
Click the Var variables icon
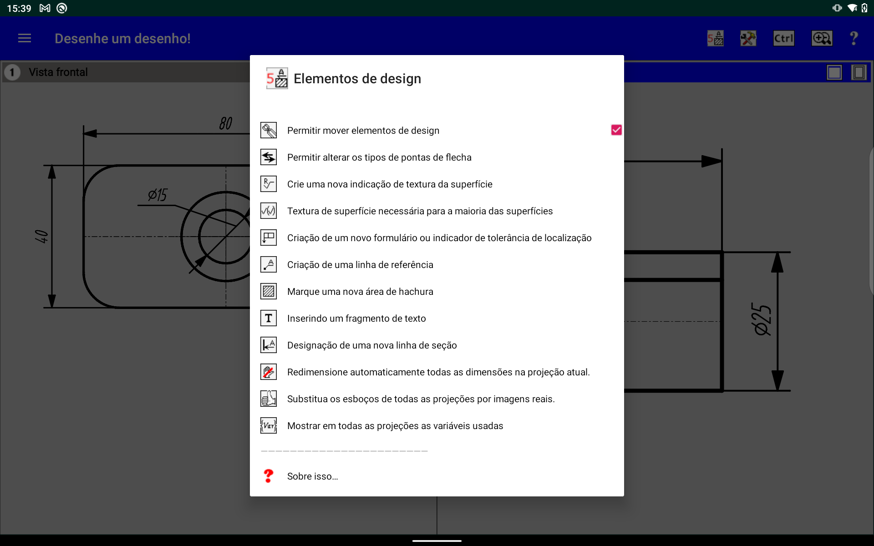[269, 426]
